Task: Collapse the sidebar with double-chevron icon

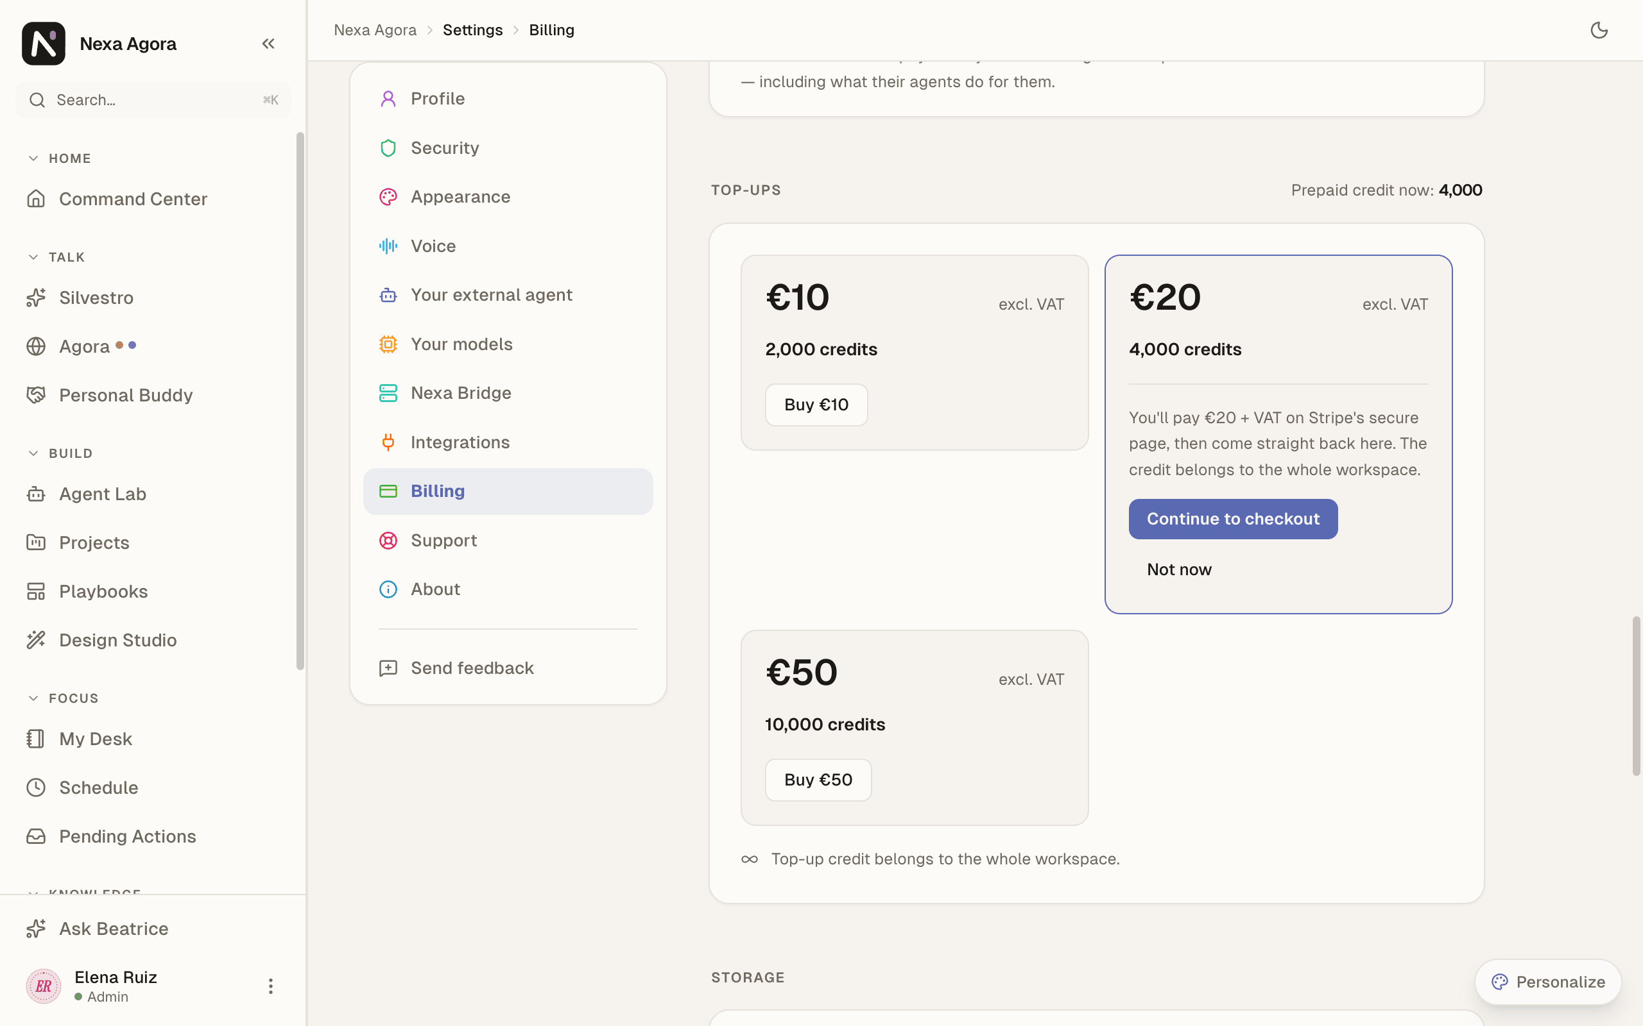Action: [x=268, y=44]
